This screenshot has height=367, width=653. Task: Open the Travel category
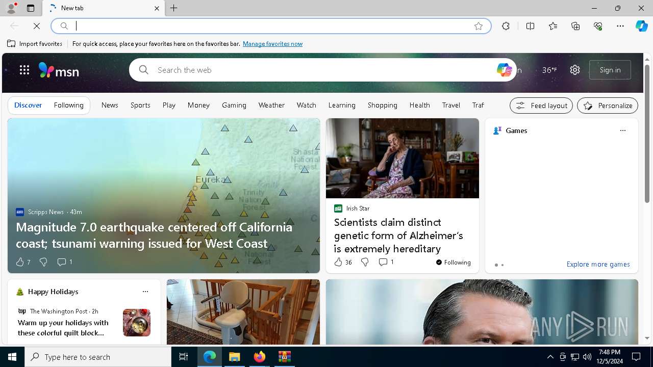451,105
